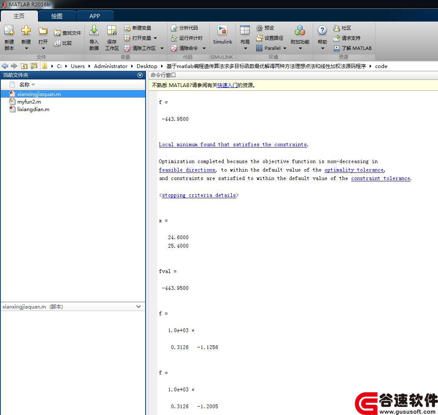Click the 'constraint tolerance' link

click(x=381, y=178)
